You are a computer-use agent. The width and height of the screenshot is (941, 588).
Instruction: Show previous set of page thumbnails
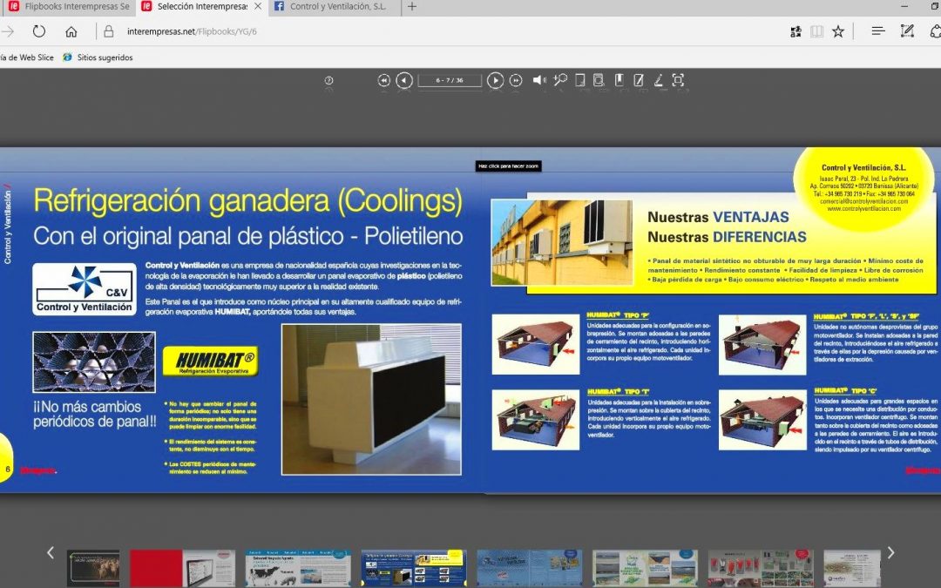tap(51, 552)
